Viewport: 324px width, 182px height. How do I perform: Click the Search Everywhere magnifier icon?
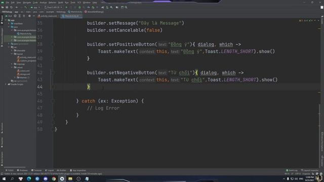(126, 7)
